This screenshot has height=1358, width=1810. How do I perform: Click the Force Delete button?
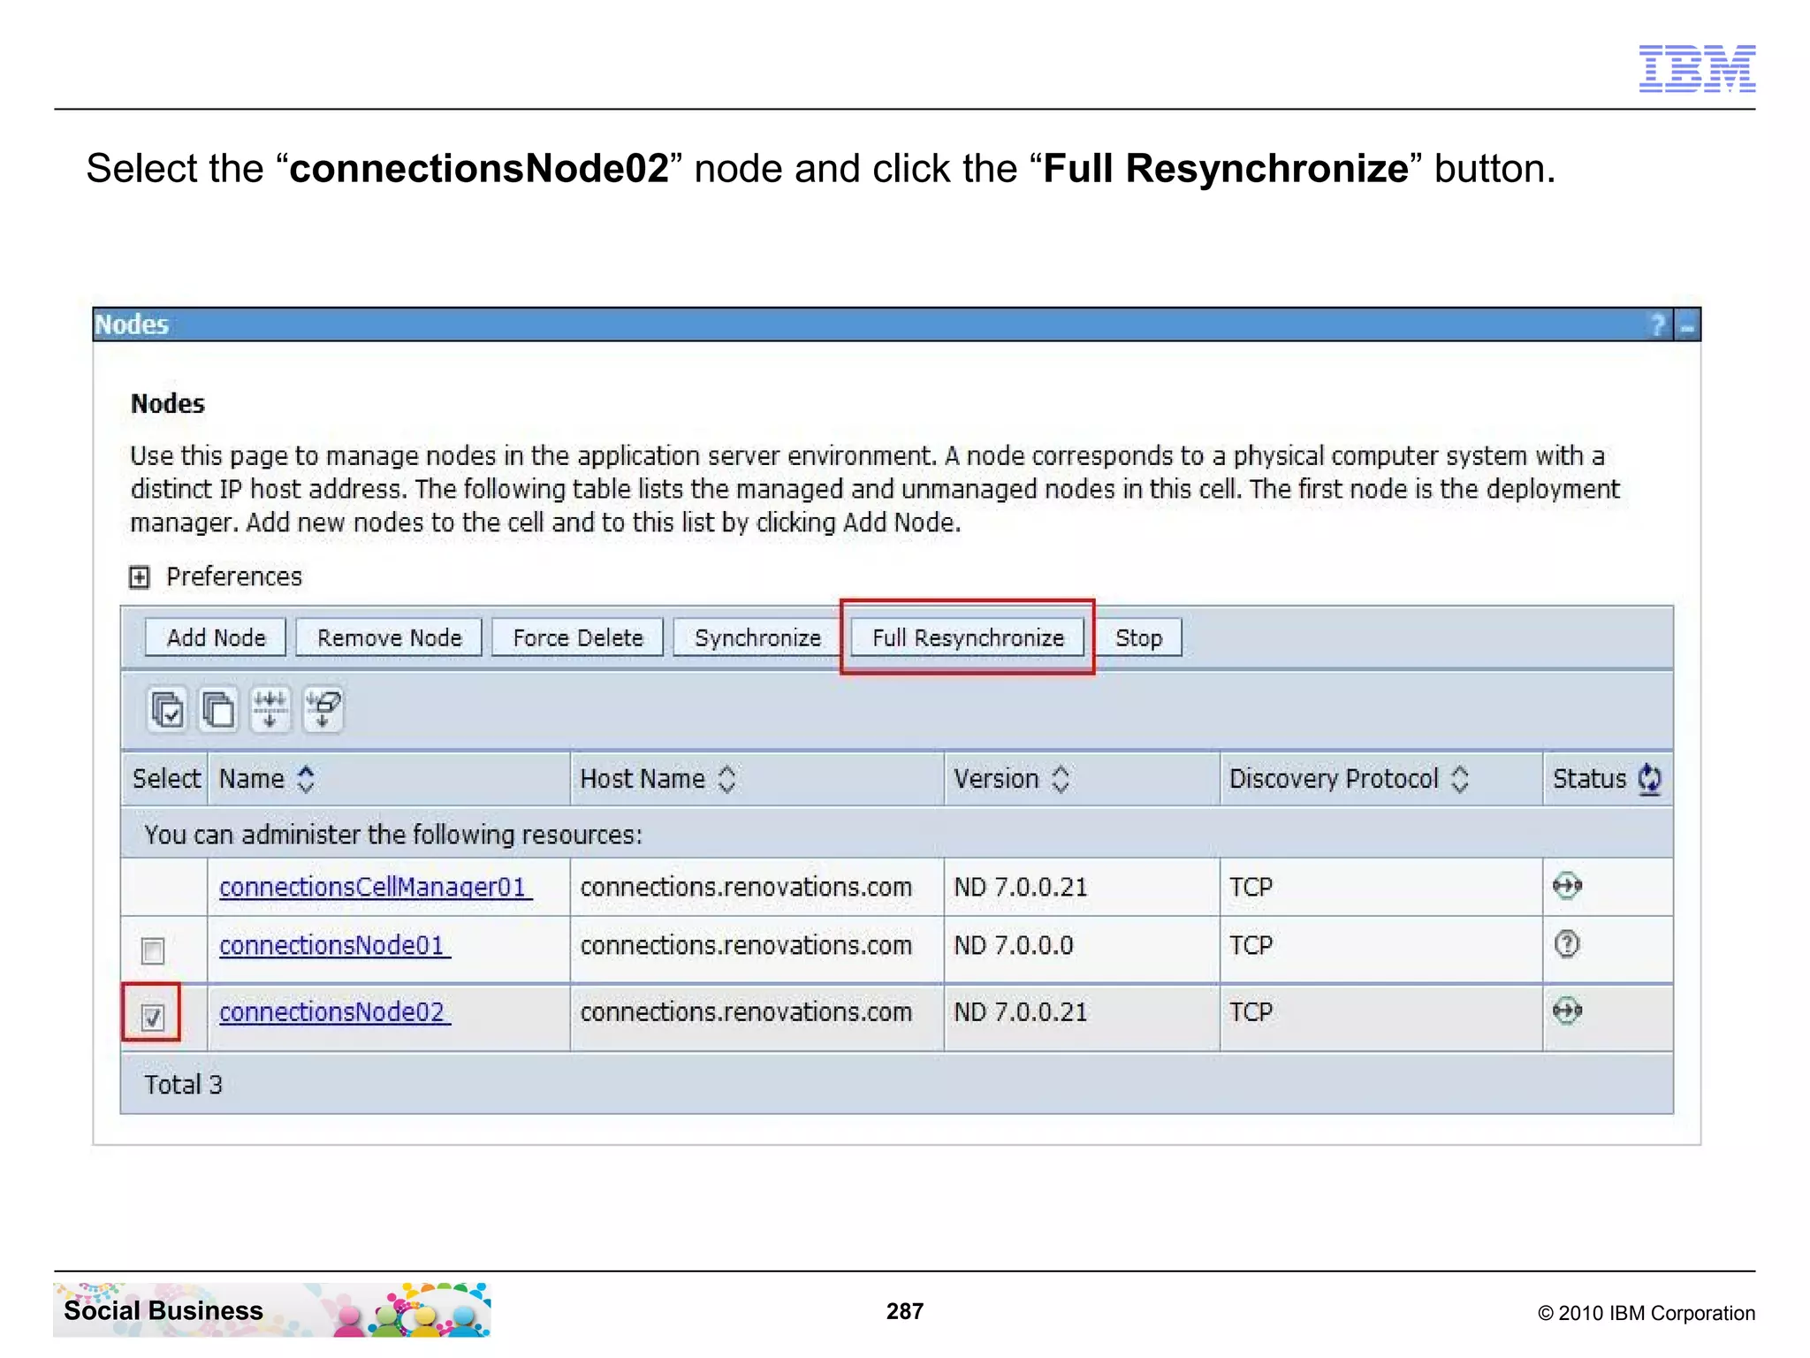click(x=577, y=637)
